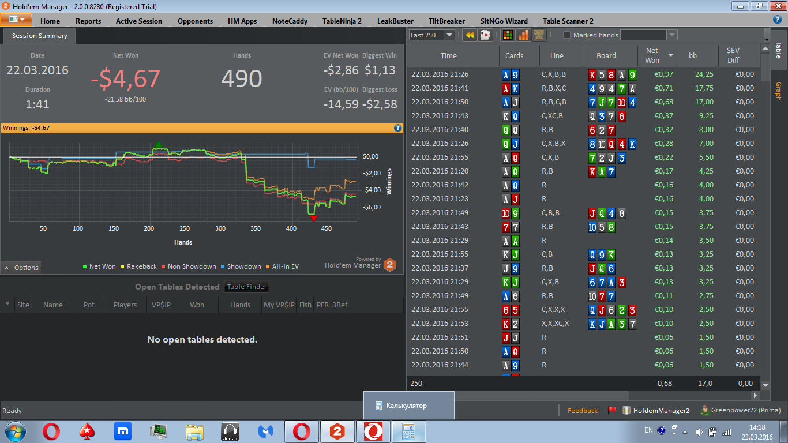Click the Net Won column sort arrow

[x=671, y=55]
